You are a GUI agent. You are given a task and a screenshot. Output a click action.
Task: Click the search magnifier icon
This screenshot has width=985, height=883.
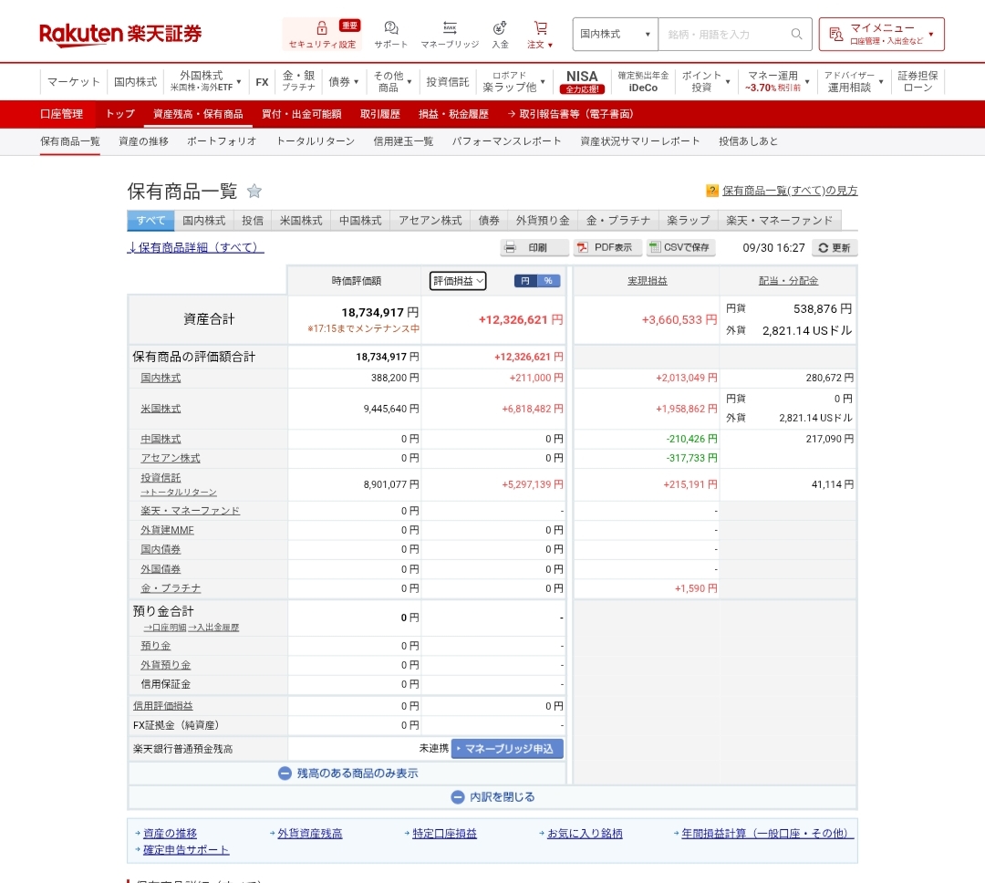[796, 35]
